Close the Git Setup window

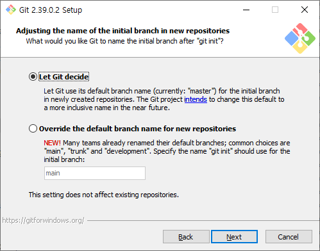pyautogui.click(x=305, y=10)
